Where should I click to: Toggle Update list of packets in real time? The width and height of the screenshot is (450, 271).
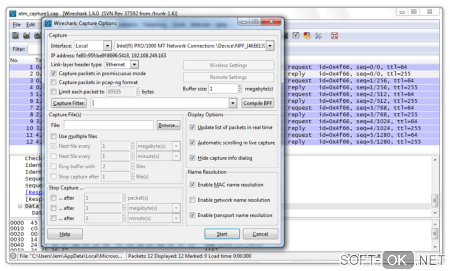(192, 127)
